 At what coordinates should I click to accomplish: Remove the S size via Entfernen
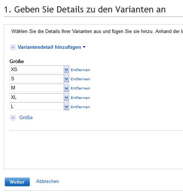80,79
